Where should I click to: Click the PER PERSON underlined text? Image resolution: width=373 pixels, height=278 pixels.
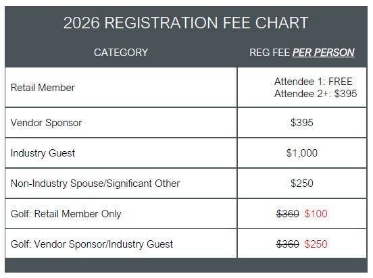pyautogui.click(x=324, y=53)
